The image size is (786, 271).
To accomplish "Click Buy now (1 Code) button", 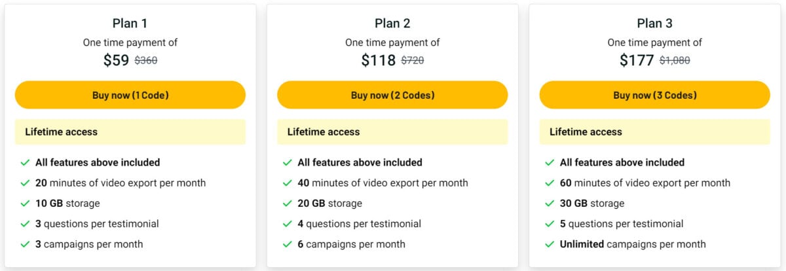I will pyautogui.click(x=130, y=95).
